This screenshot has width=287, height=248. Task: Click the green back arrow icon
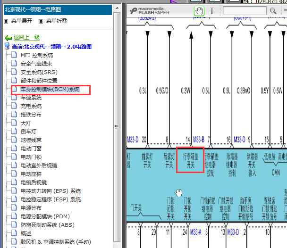(8, 38)
